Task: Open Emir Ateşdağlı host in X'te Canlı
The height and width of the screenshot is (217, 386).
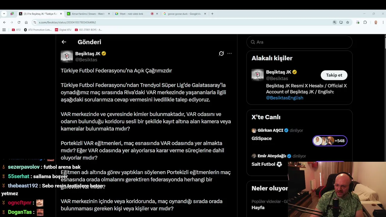Action: [272, 156]
